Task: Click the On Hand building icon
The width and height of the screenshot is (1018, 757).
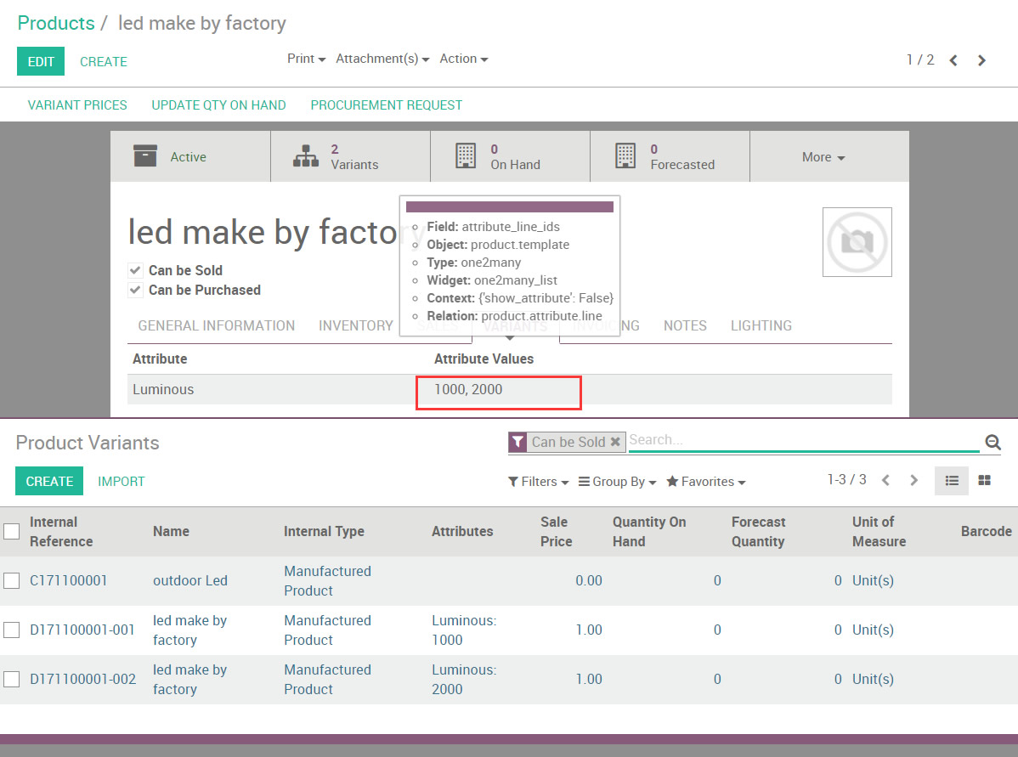Action: point(465,156)
